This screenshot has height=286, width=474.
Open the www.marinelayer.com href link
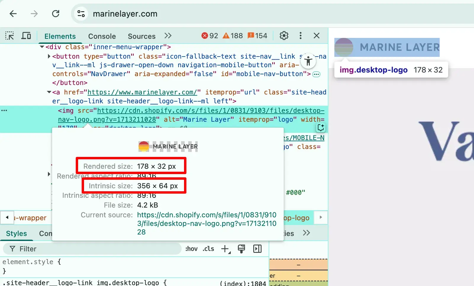[142, 92]
